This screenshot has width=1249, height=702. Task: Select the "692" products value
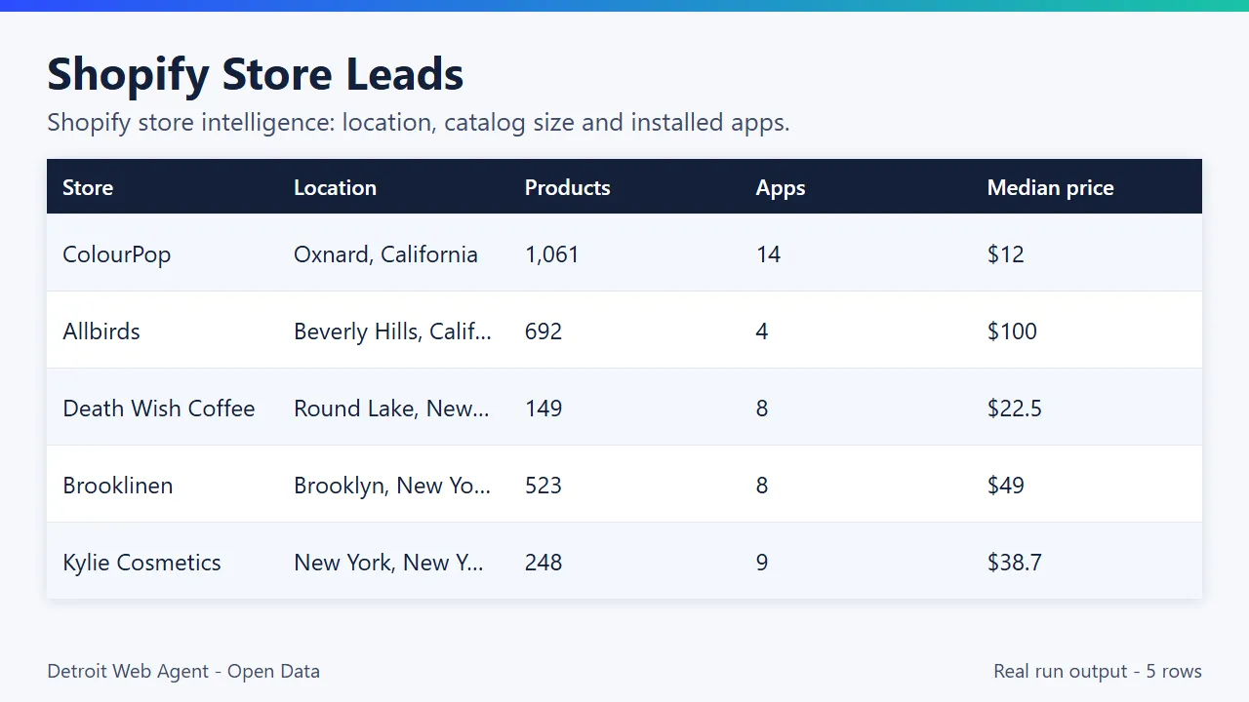pos(544,331)
